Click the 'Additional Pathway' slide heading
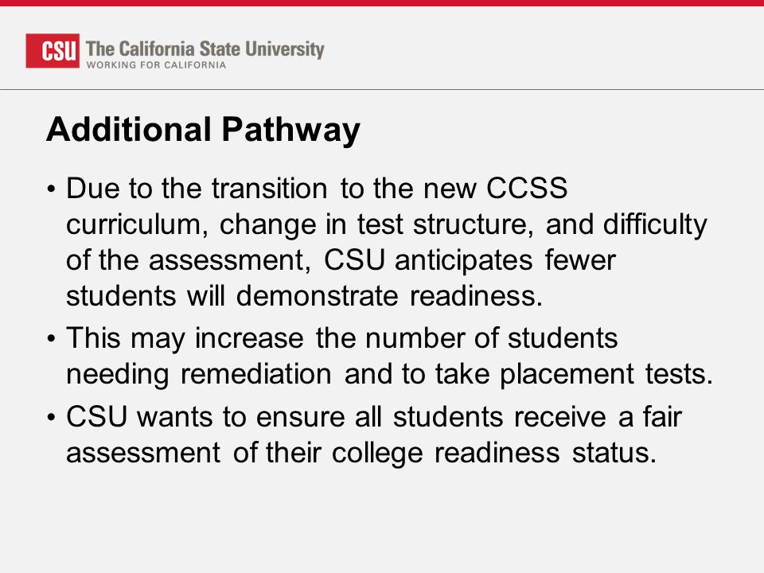This screenshot has height=573, width=764. (203, 130)
